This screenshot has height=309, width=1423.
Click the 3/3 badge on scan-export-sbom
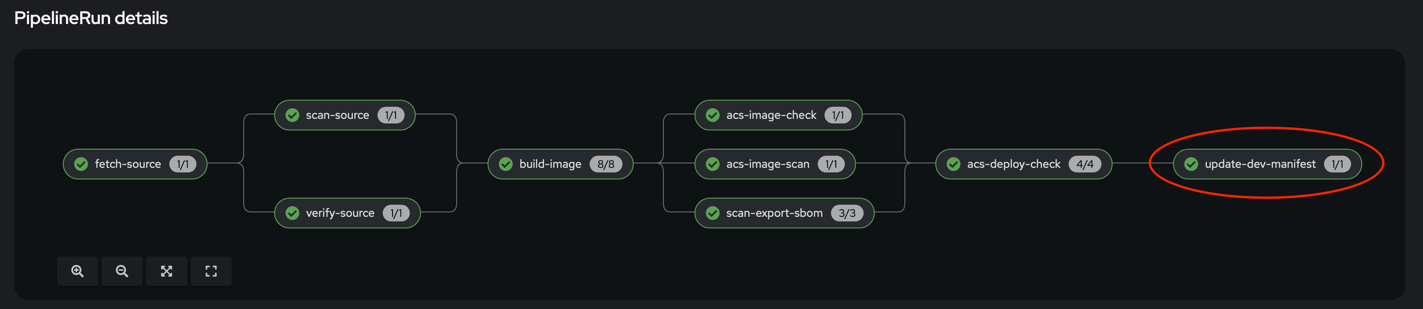tap(847, 213)
